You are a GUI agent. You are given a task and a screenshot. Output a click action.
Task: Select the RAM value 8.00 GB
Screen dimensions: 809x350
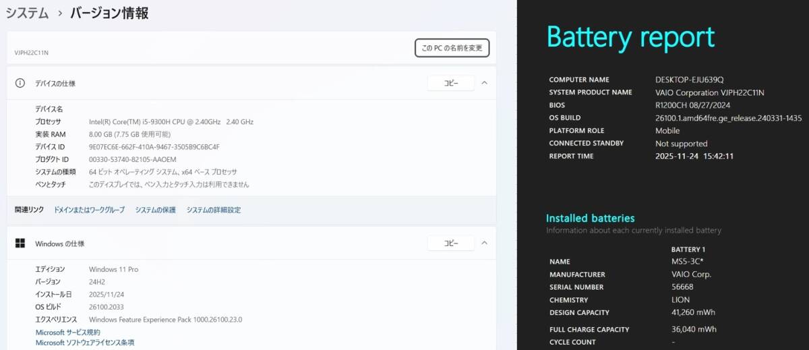tap(129, 134)
